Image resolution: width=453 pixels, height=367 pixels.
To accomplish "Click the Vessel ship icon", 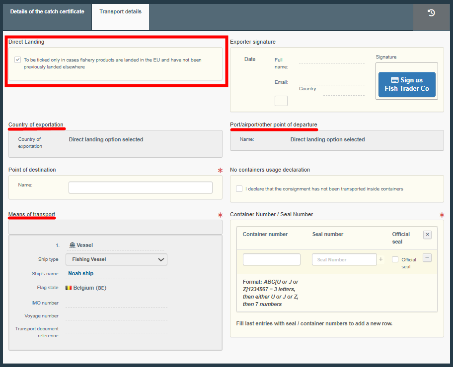I will 72,245.
